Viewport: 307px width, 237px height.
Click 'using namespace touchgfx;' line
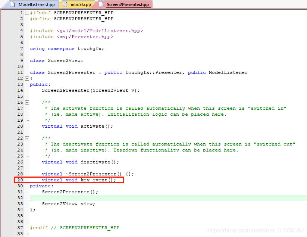click(x=67, y=49)
